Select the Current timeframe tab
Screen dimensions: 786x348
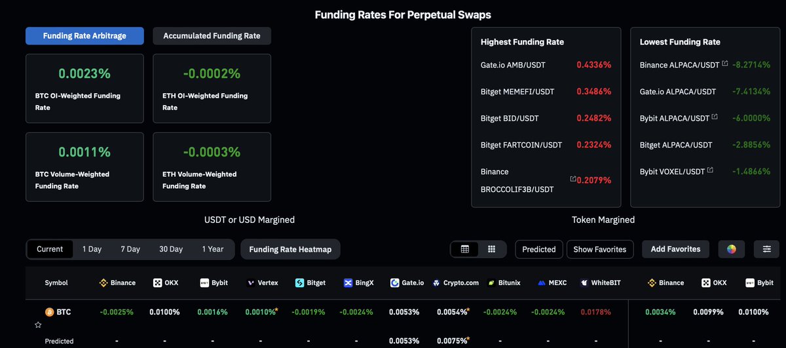click(x=50, y=249)
